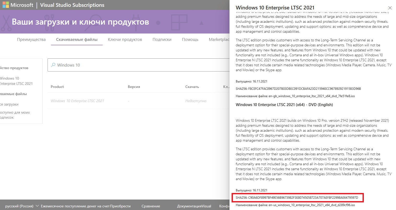This screenshot has height=210, width=396.
Task: Choose the все загрузки filter in sidebar
Action: point(9,104)
